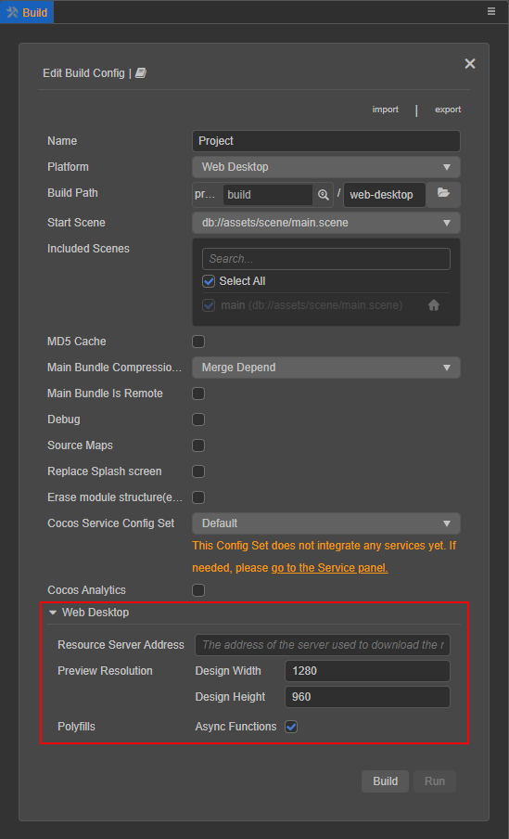The height and width of the screenshot is (839, 509).
Task: Enable the MD5 Cache checkbox
Action: 198,342
